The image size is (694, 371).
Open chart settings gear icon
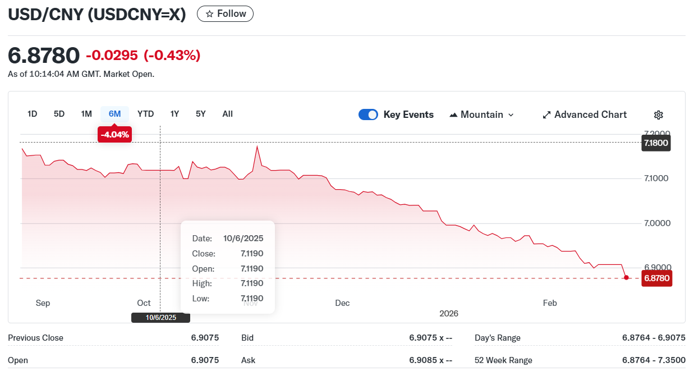[659, 115]
